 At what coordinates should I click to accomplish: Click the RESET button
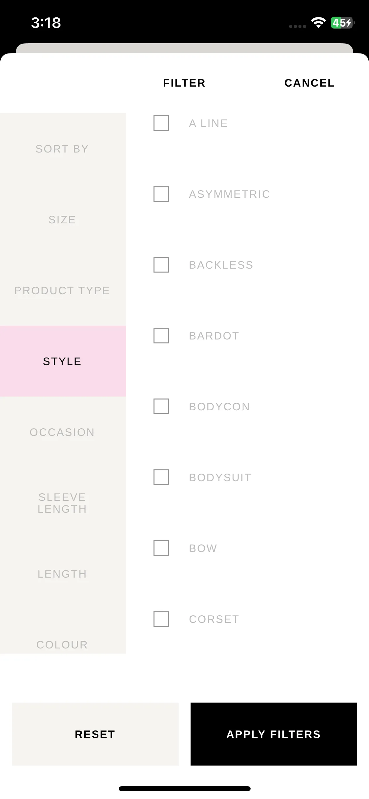pyautogui.click(x=95, y=734)
